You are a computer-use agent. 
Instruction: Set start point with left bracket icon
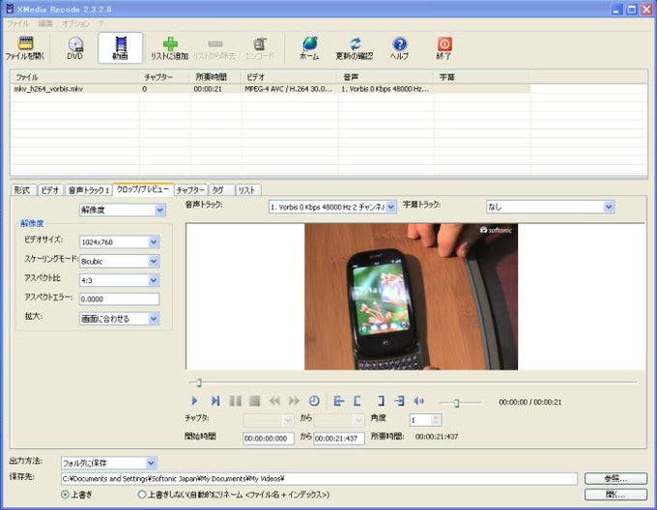tap(357, 401)
